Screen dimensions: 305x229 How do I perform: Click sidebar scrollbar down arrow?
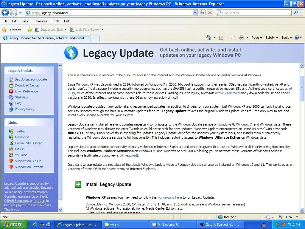60,210
